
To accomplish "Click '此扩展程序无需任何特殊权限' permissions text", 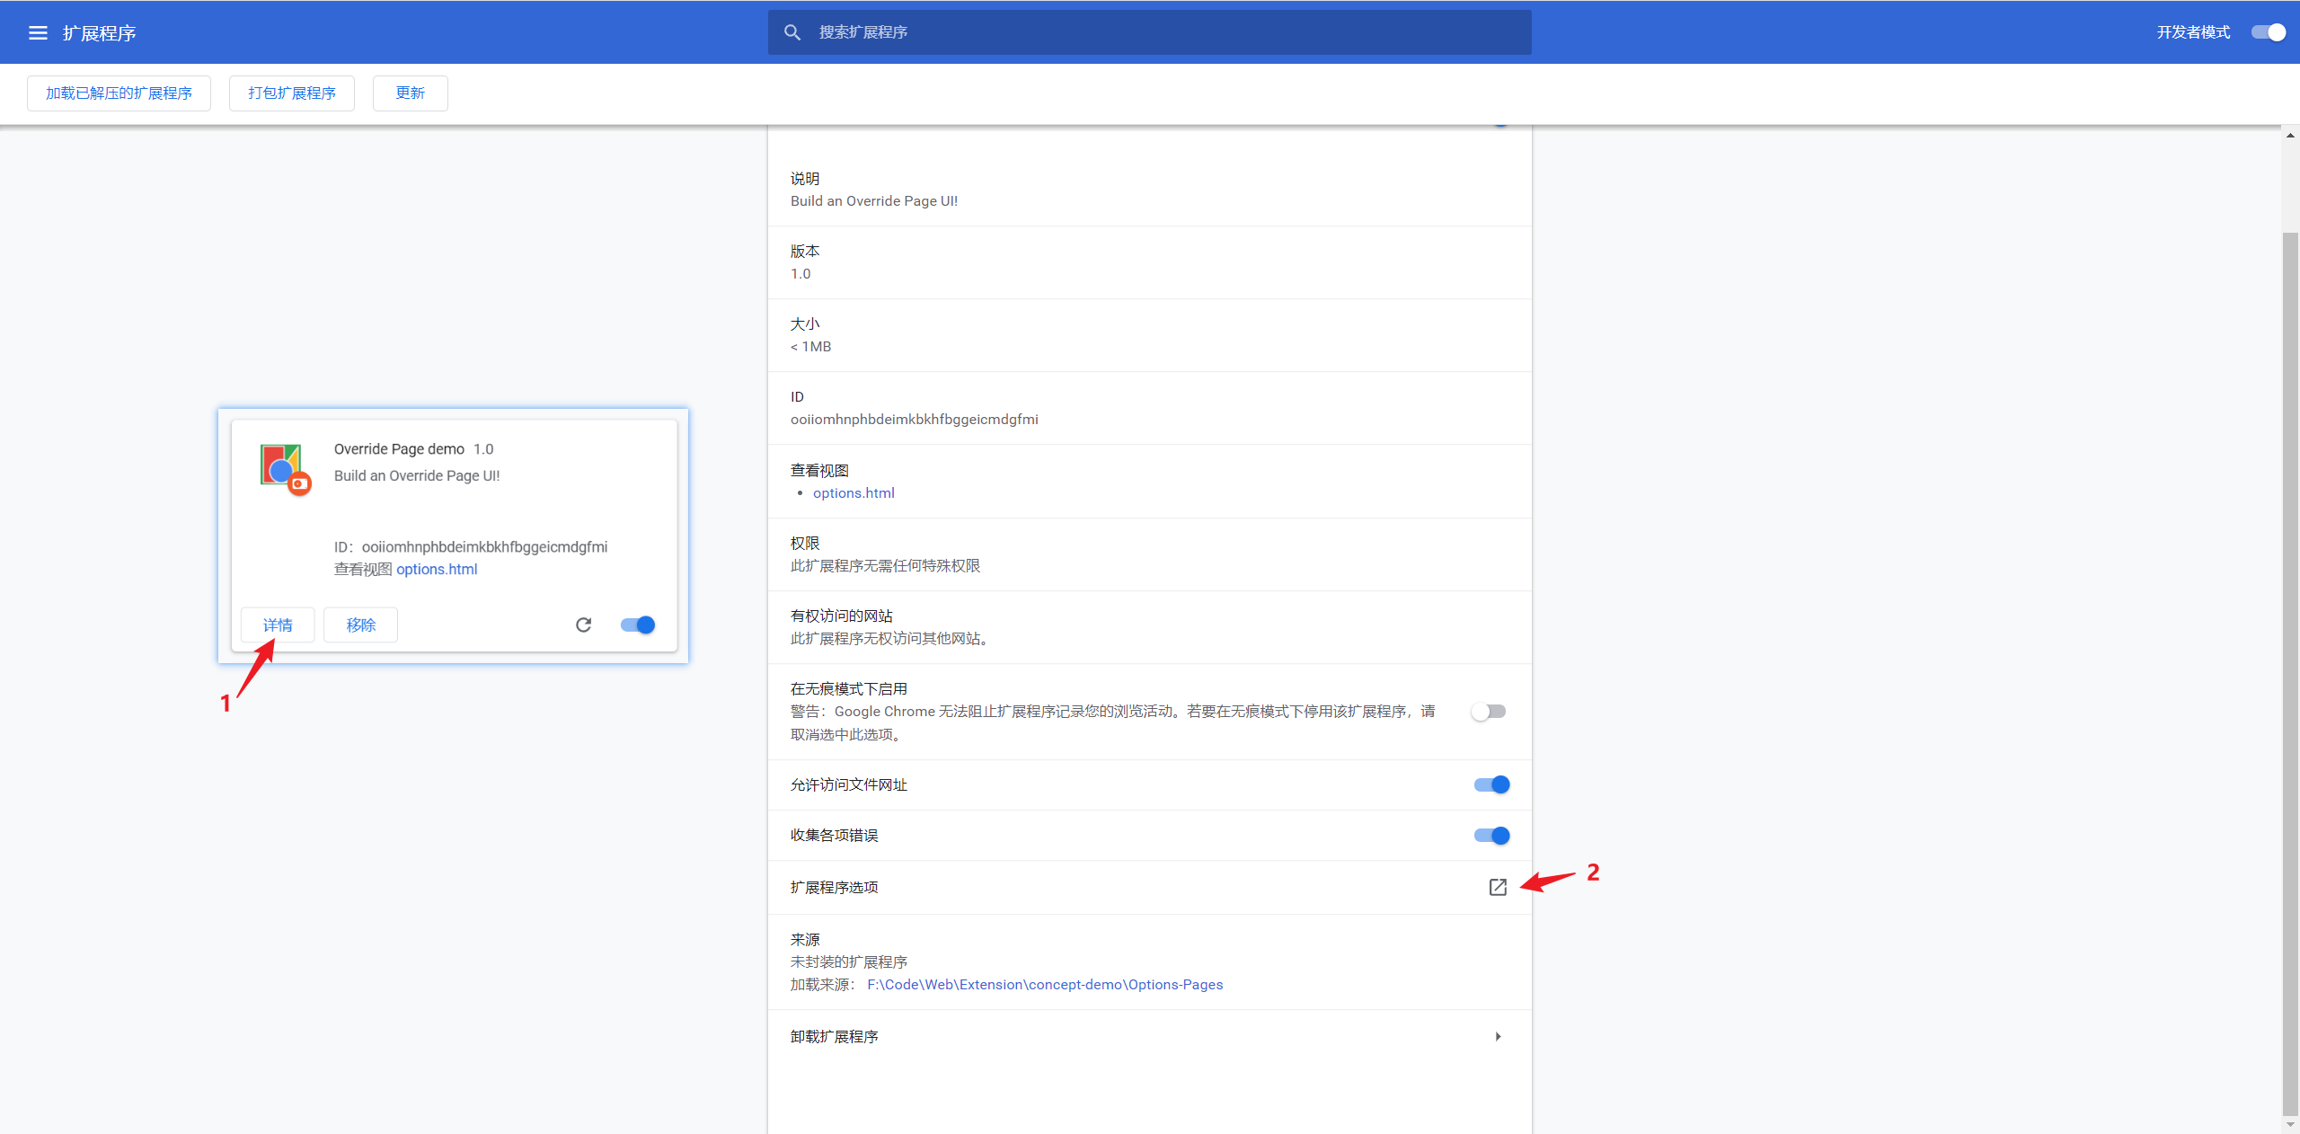I will tap(885, 566).
